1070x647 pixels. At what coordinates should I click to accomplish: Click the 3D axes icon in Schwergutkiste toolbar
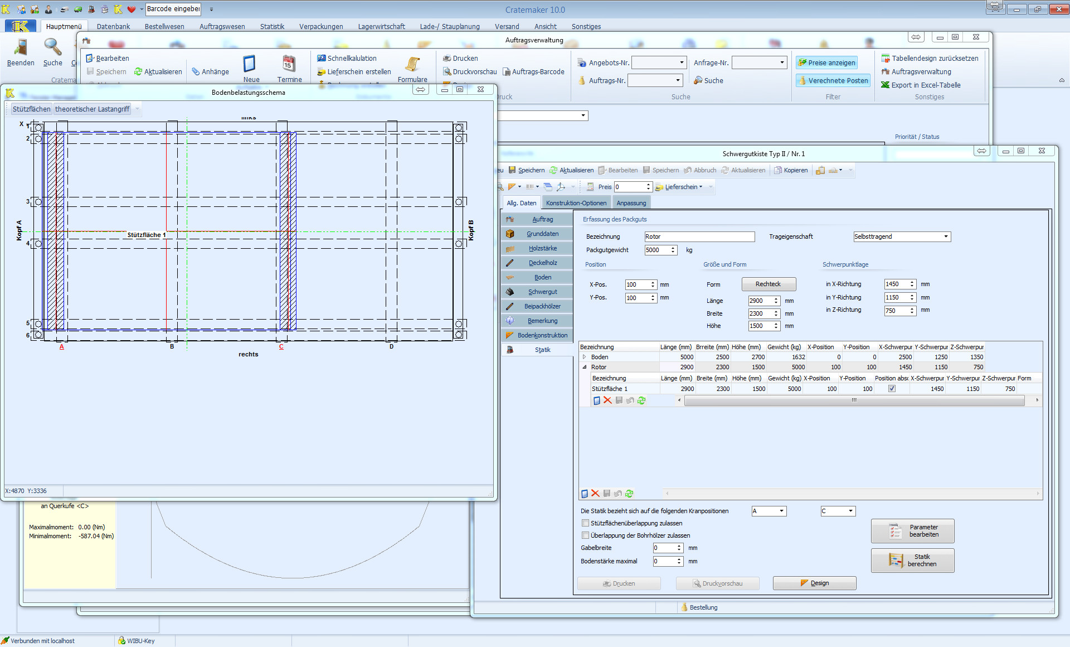tap(561, 187)
